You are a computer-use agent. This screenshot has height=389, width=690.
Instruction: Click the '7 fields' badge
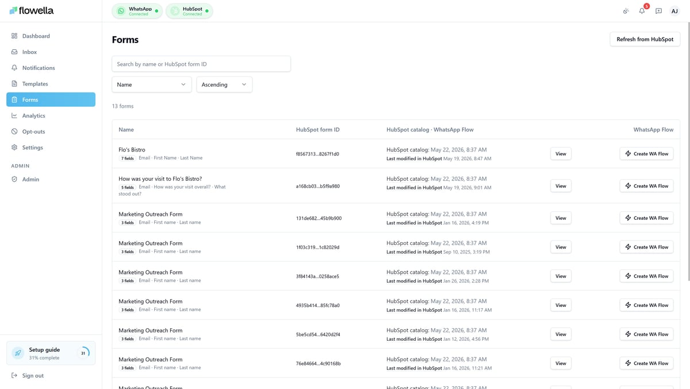pos(128,158)
